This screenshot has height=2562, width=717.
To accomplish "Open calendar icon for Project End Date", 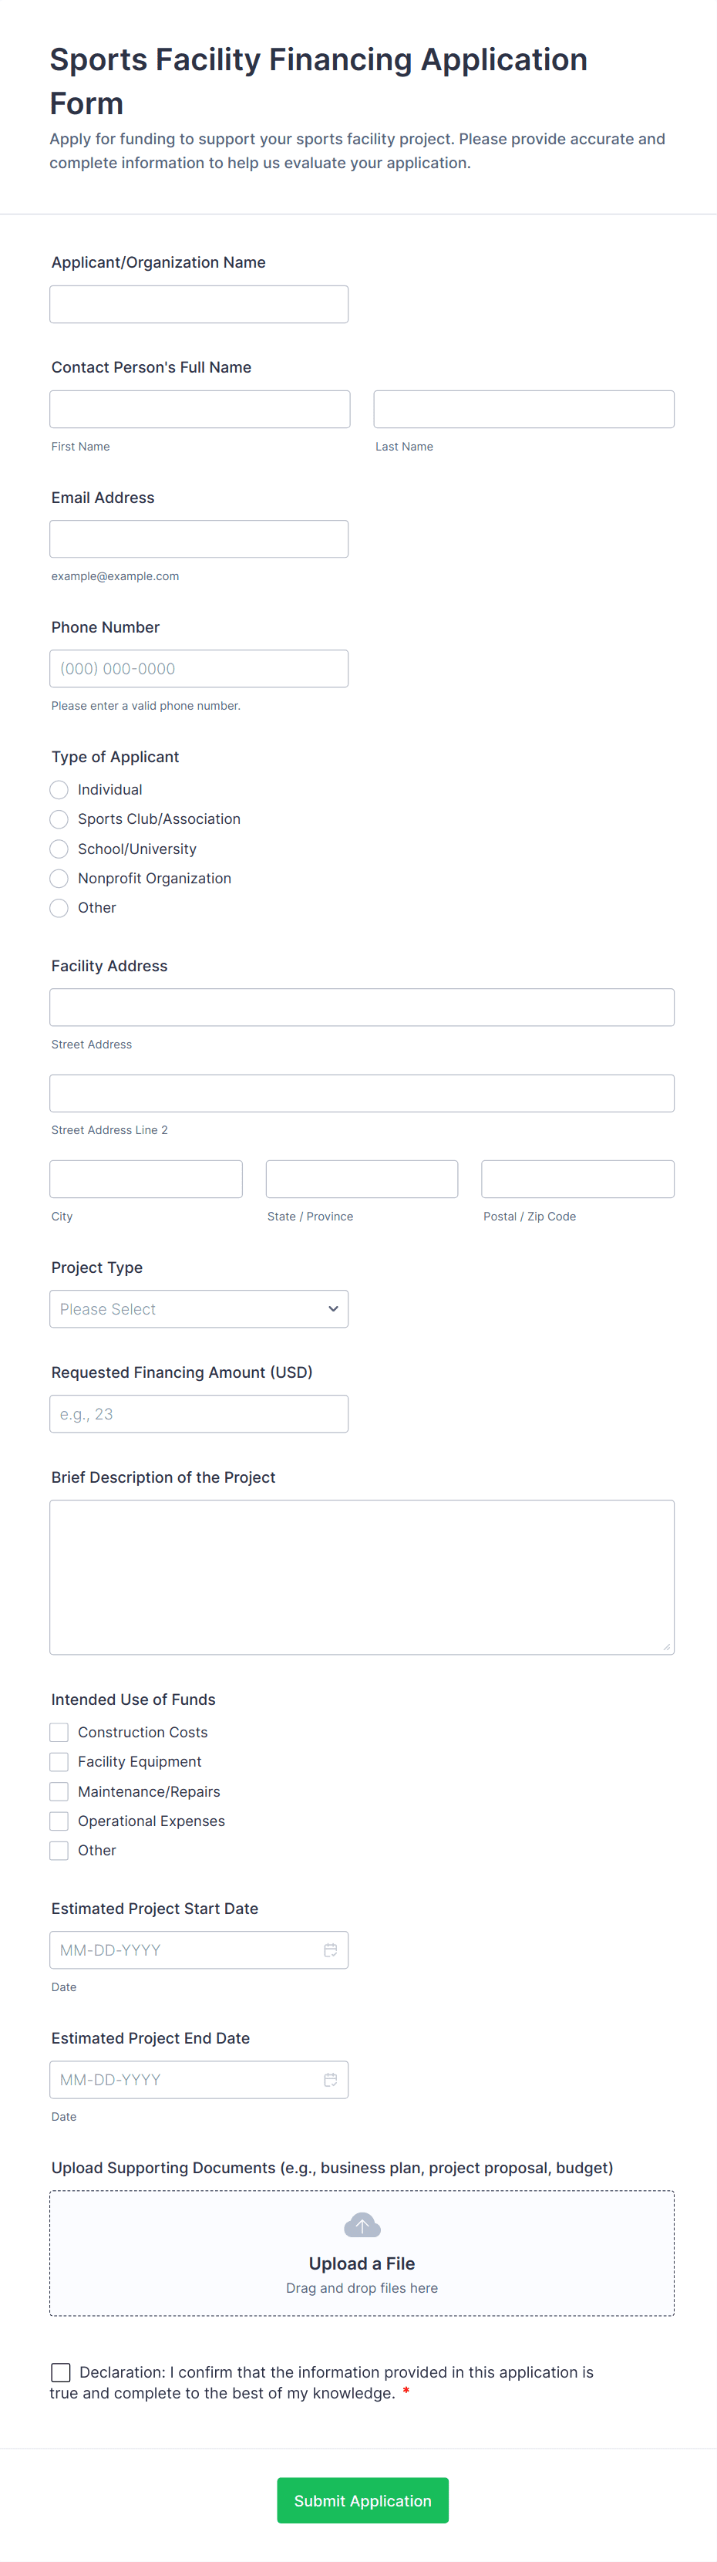I will coord(330,2078).
